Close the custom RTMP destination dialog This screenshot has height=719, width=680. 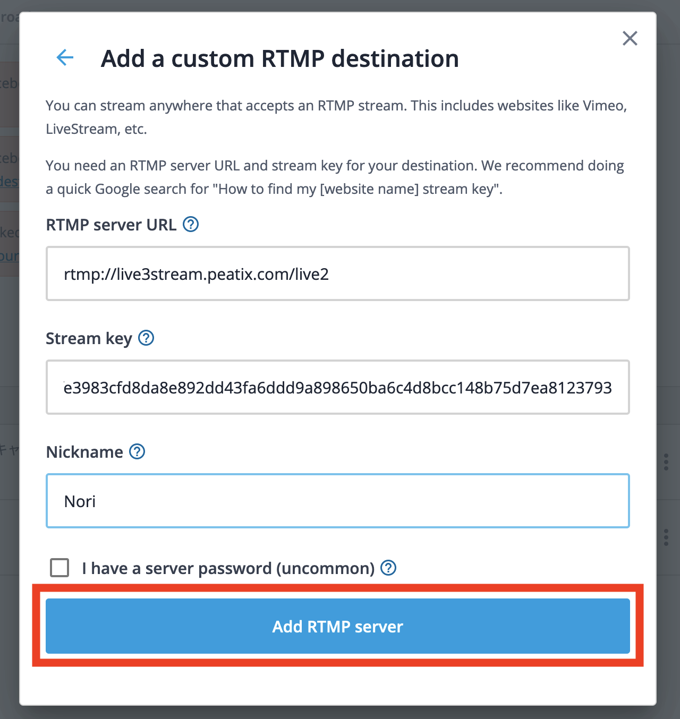[x=630, y=38]
